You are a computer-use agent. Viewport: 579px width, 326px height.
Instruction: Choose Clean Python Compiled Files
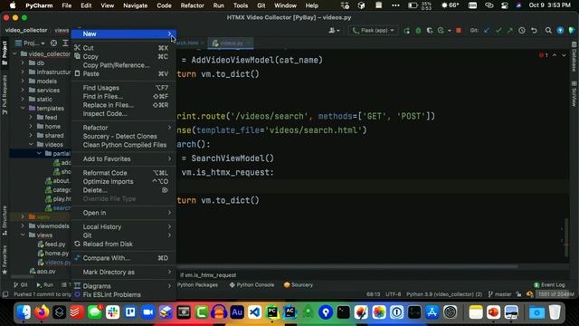pyautogui.click(x=123, y=145)
